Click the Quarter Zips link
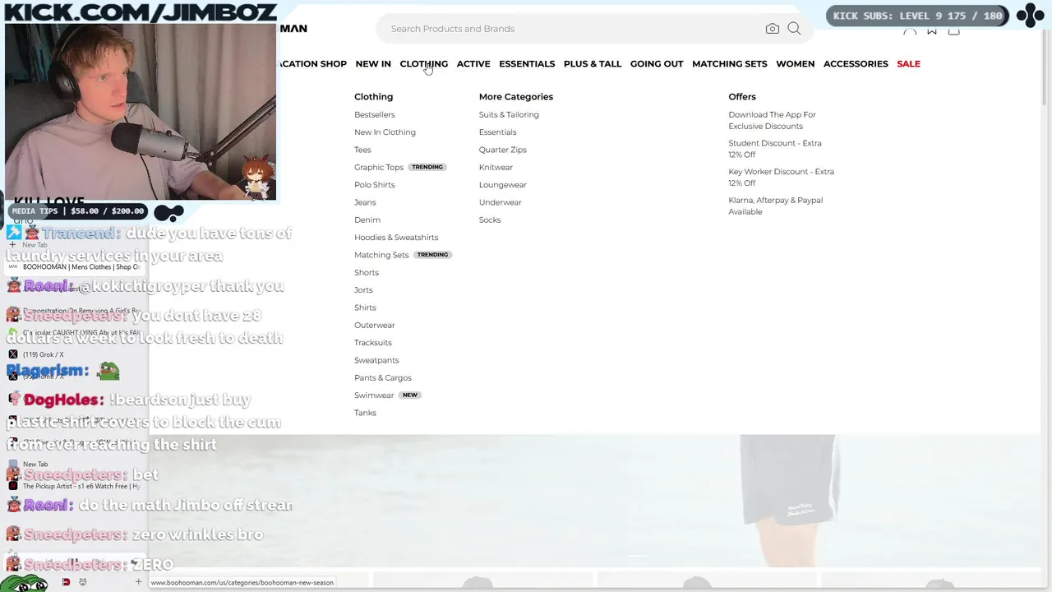1052x592 pixels. [x=502, y=150]
